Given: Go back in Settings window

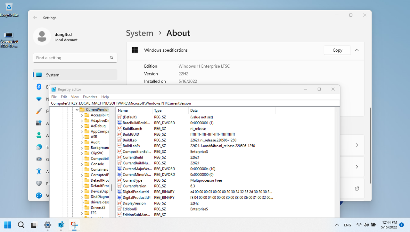Looking at the screenshot, I should (35, 18).
